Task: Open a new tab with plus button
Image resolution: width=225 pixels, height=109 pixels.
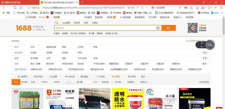Action: coord(82,2)
